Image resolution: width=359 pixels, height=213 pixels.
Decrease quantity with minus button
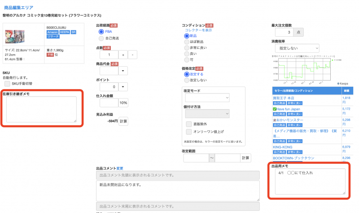click(x=132, y=55)
